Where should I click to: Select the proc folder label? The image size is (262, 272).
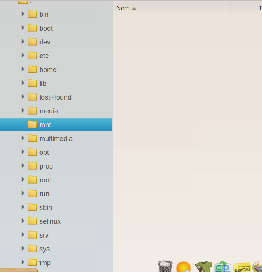(x=46, y=167)
